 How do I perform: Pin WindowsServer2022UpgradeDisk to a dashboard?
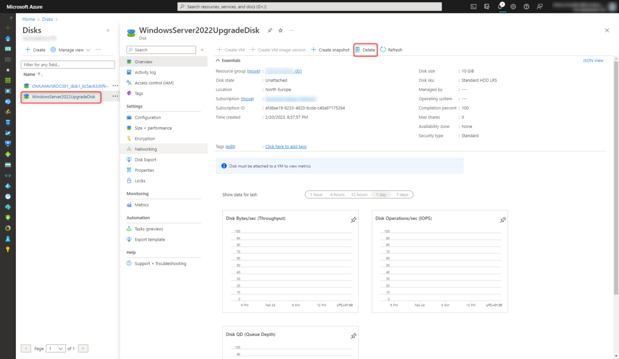tap(269, 30)
